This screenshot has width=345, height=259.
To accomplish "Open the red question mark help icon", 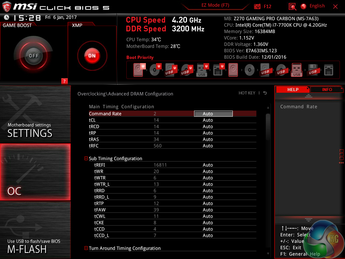I will pos(64,81).
